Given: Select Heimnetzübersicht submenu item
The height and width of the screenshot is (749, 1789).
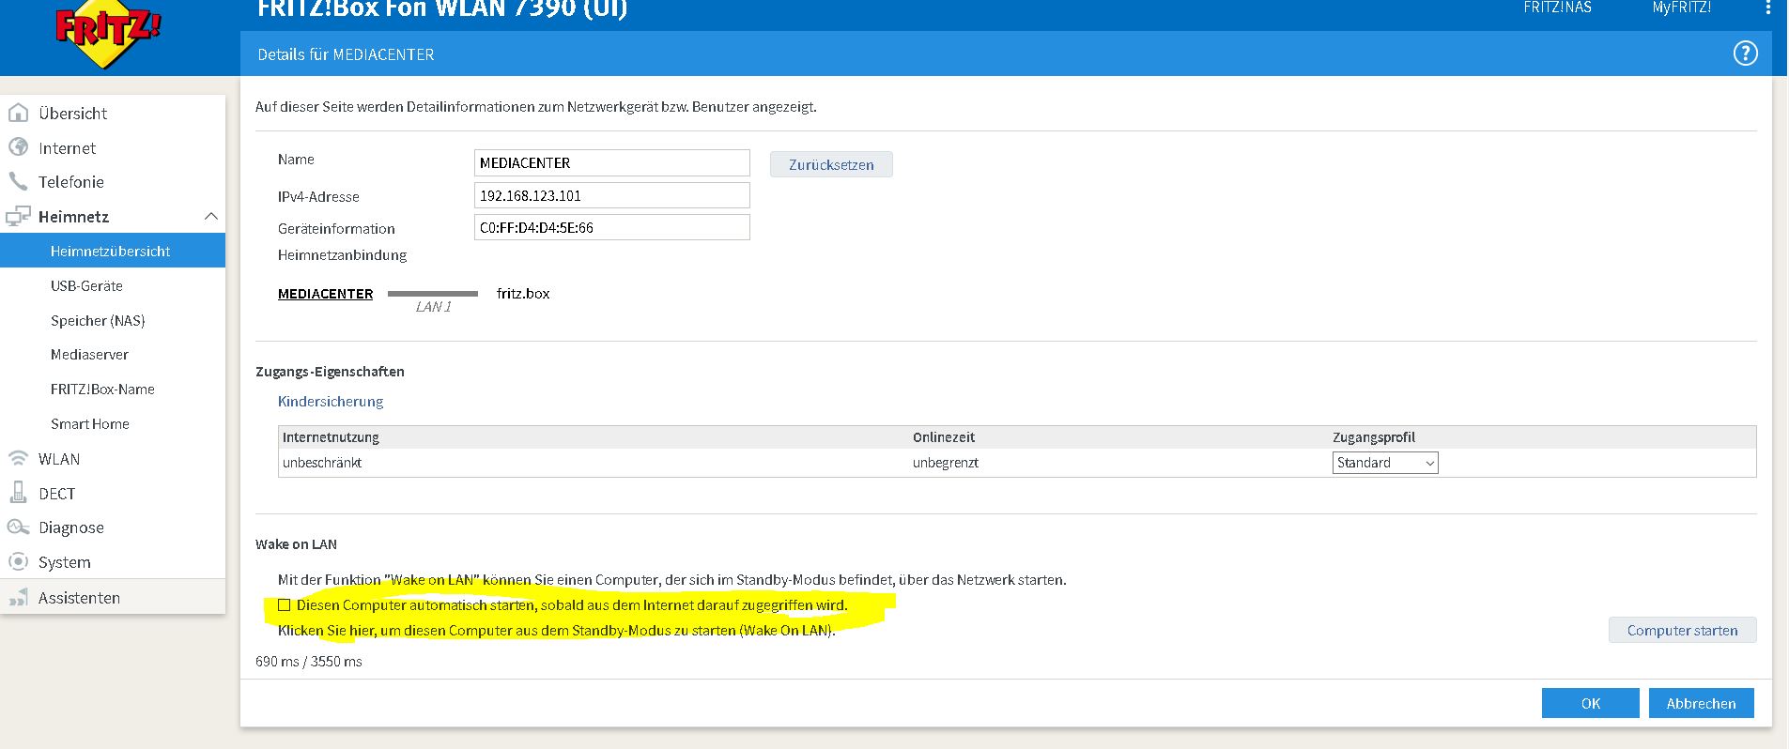Looking at the screenshot, I should pyautogui.click(x=111, y=251).
